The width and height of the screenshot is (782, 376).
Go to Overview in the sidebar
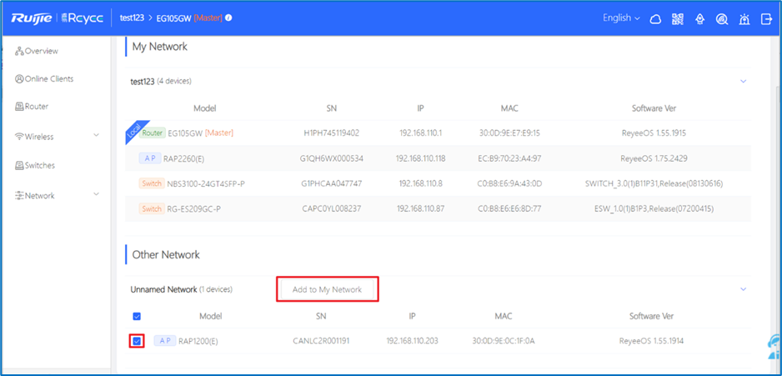point(40,51)
